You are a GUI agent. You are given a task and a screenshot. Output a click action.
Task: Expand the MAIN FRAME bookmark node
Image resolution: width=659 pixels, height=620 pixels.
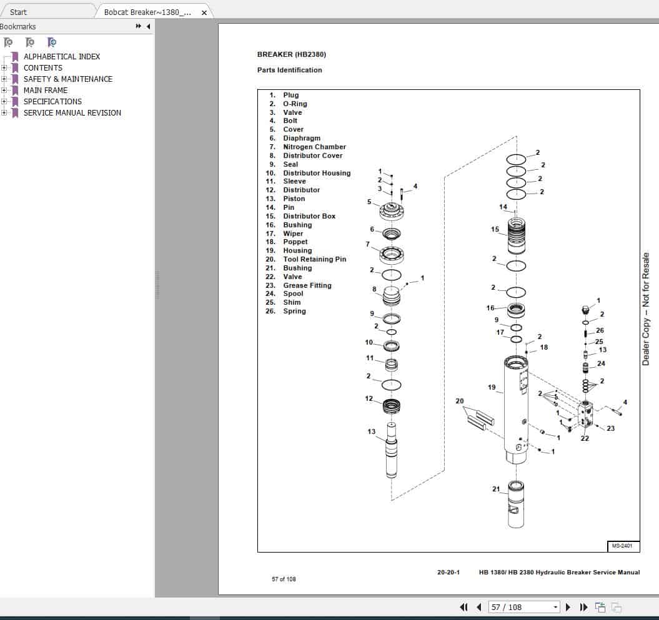click(5, 90)
